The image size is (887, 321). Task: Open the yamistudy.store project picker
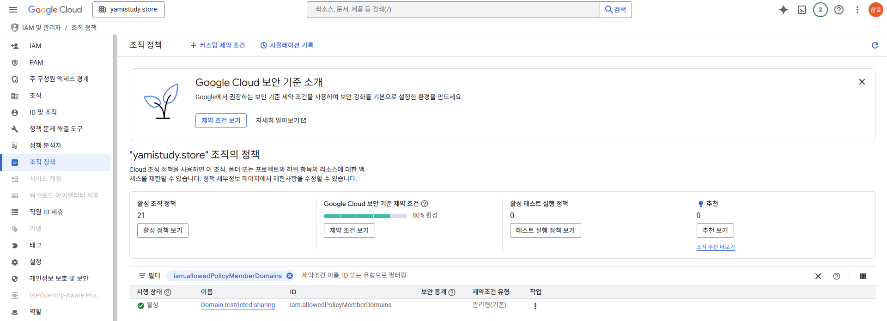pyautogui.click(x=128, y=10)
